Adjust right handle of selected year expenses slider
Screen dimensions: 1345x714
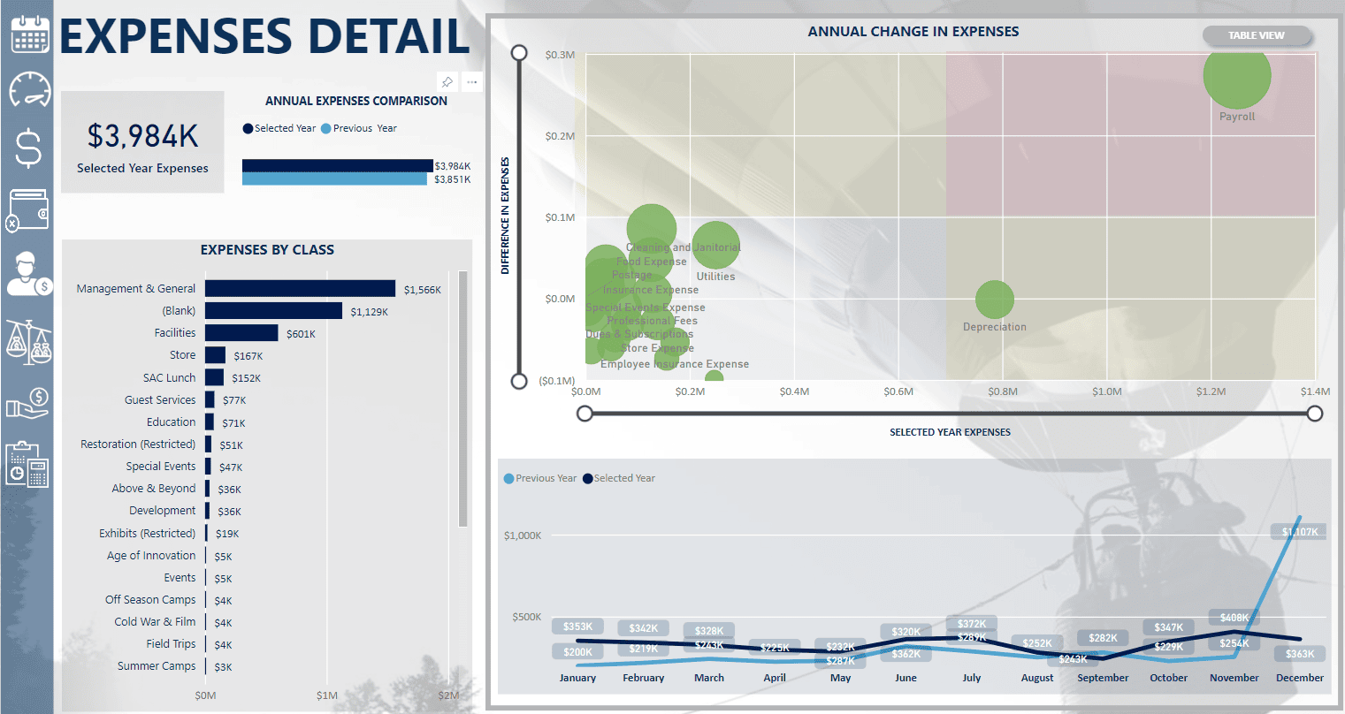coord(1315,414)
